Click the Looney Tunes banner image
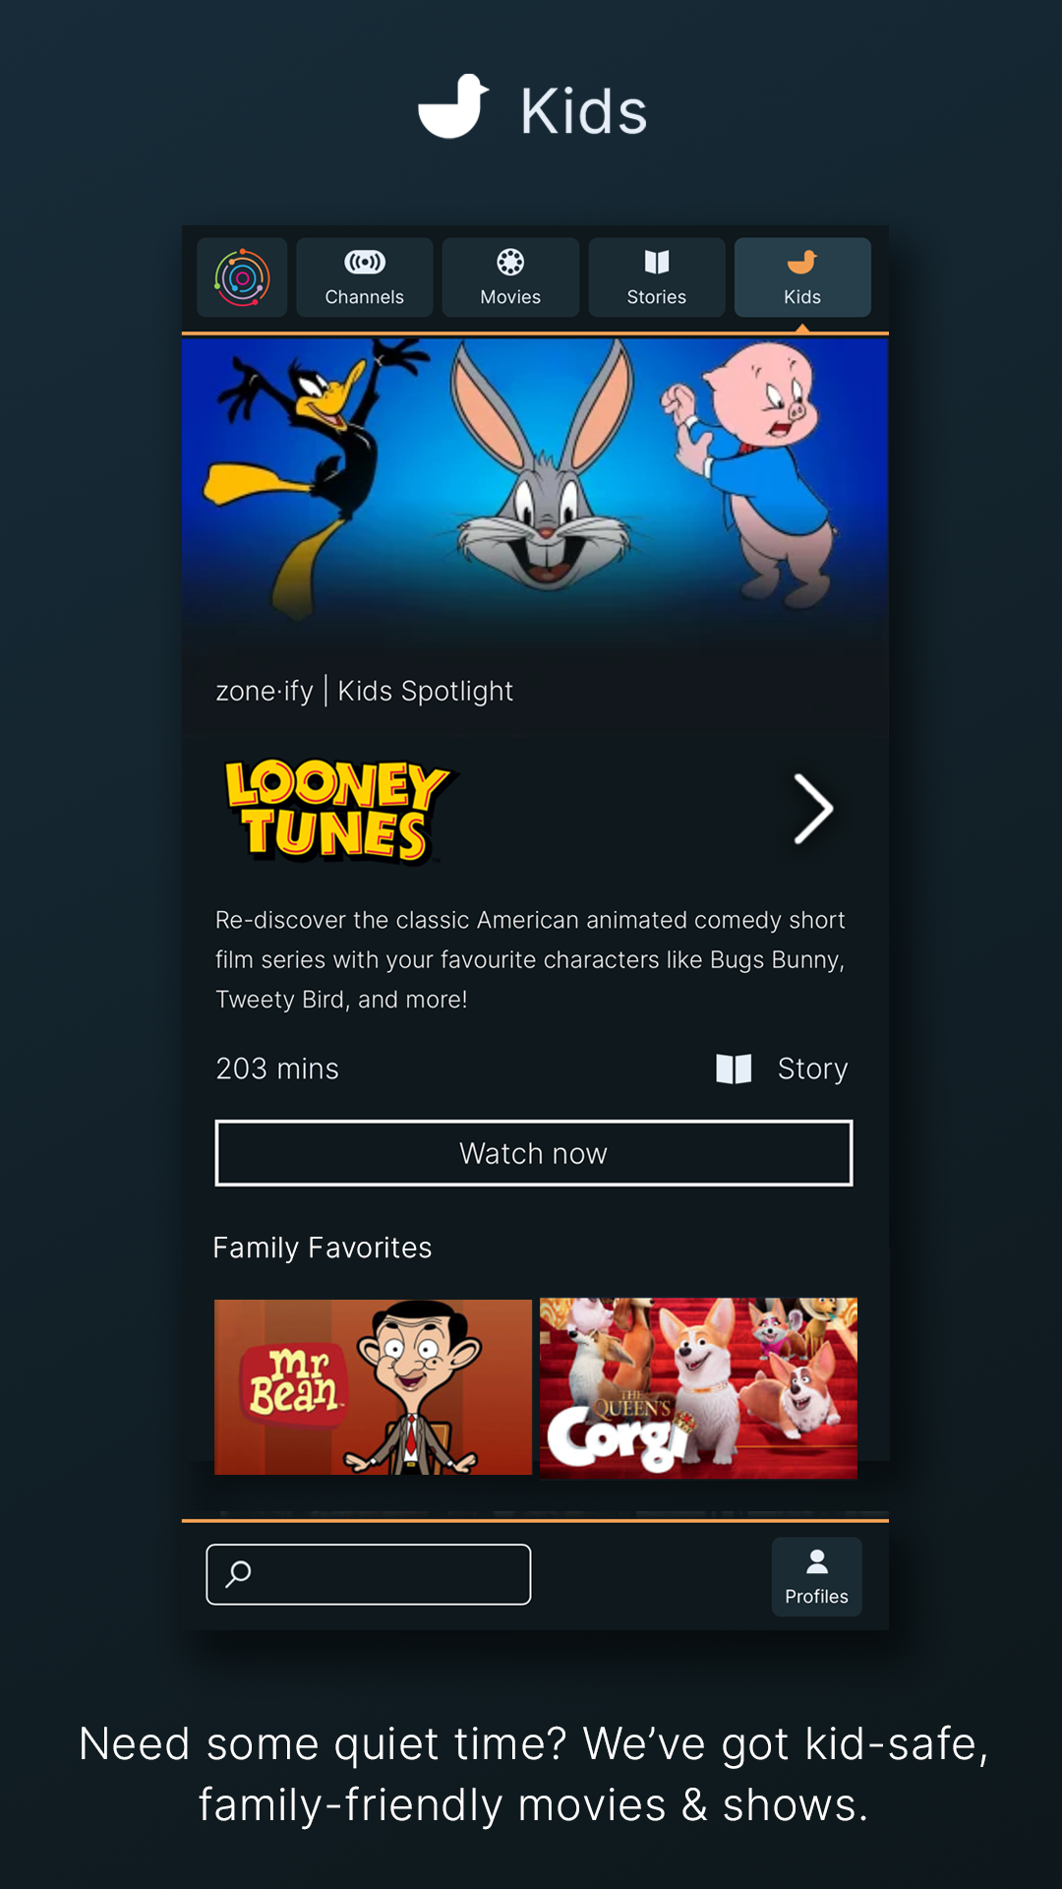Screen dimensions: 1062x1889 point(535,482)
